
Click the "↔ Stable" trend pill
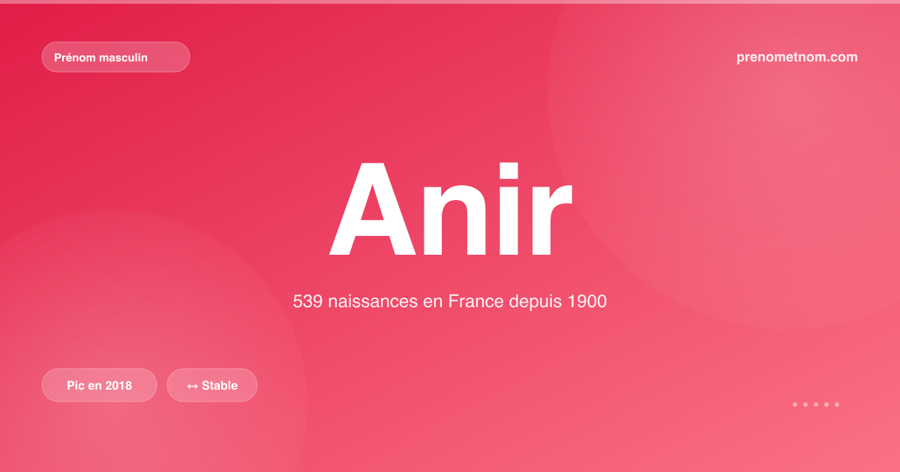point(212,385)
